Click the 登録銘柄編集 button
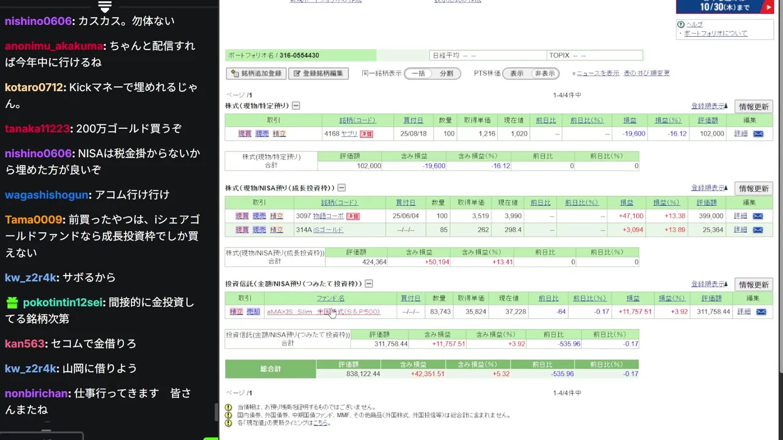 (x=318, y=73)
